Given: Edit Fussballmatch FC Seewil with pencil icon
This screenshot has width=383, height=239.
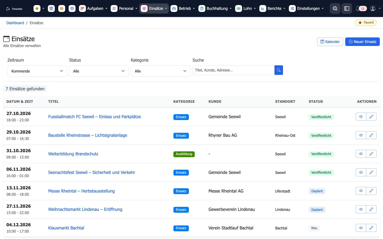Looking at the screenshot, I should [371, 117].
